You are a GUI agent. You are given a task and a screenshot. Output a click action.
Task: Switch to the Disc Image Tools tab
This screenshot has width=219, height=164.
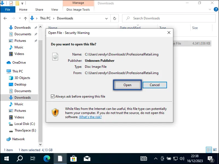[x=78, y=9]
